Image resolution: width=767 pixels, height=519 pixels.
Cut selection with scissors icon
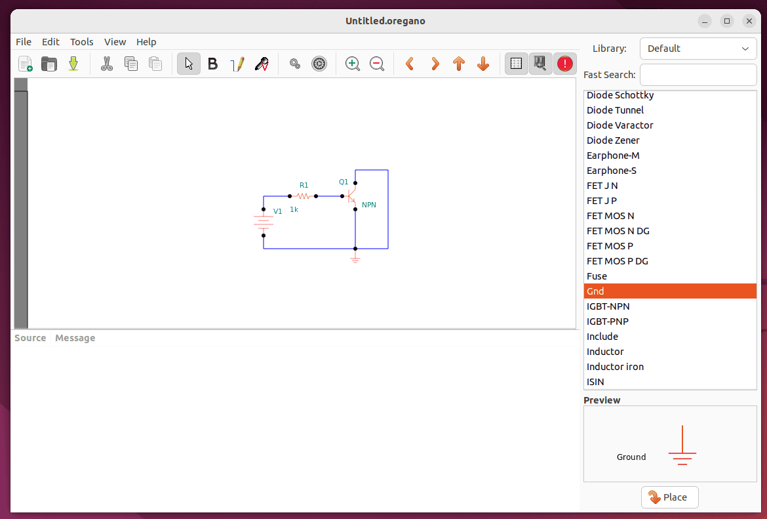(x=107, y=64)
